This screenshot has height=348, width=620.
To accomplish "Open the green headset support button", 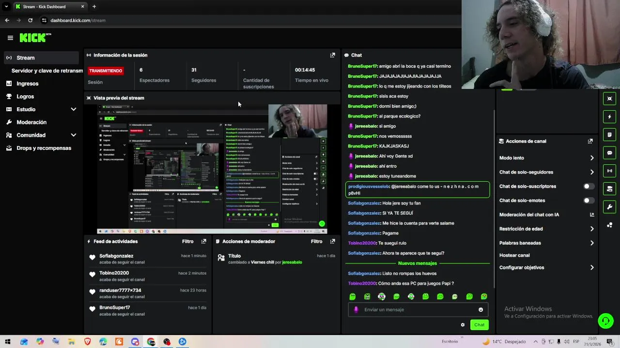I will (x=605, y=320).
